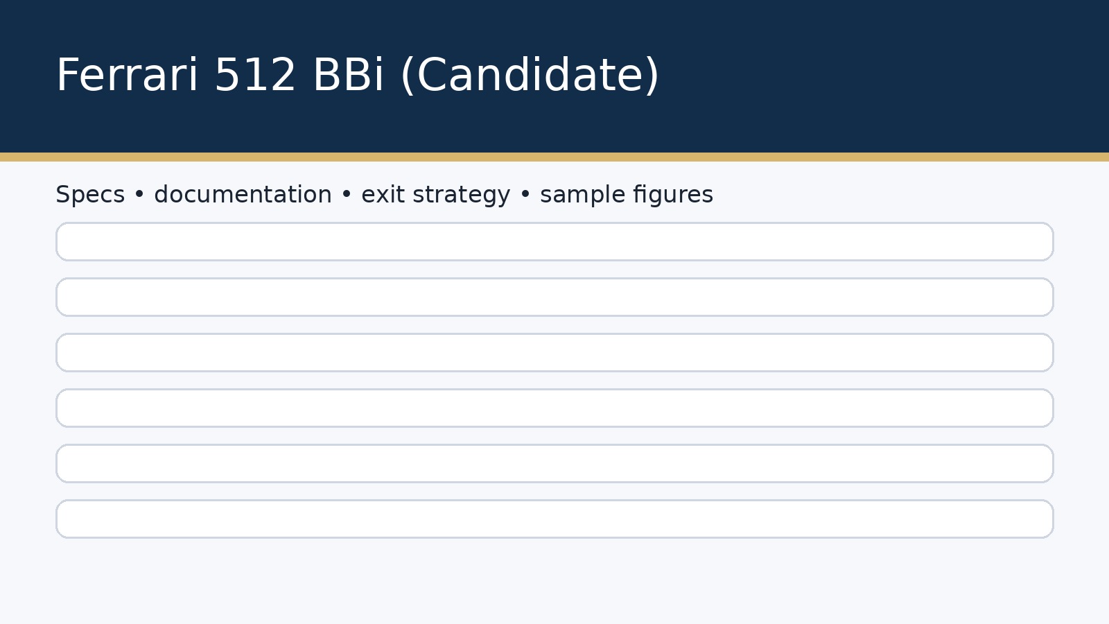Click "documentation" in the subtitle line
Image resolution: width=1109 pixels, height=624 pixels.
pyautogui.click(x=243, y=195)
